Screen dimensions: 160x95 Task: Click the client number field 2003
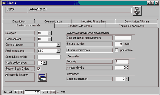pyautogui.click(x=16, y=10)
